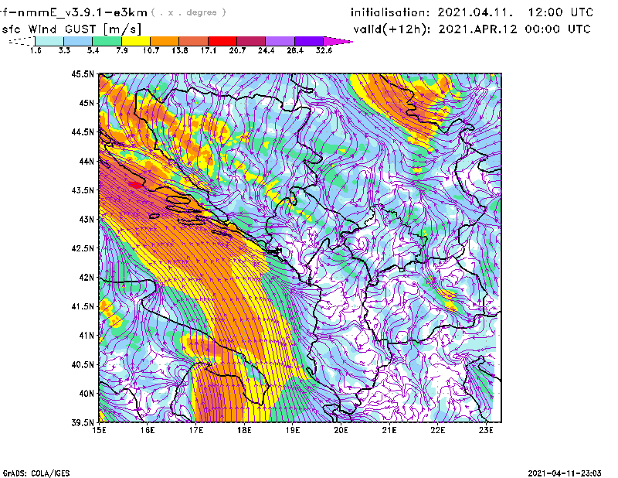Click the model name text ending 'e3km'
Viewport: 618px width, 478px height.
point(73,12)
